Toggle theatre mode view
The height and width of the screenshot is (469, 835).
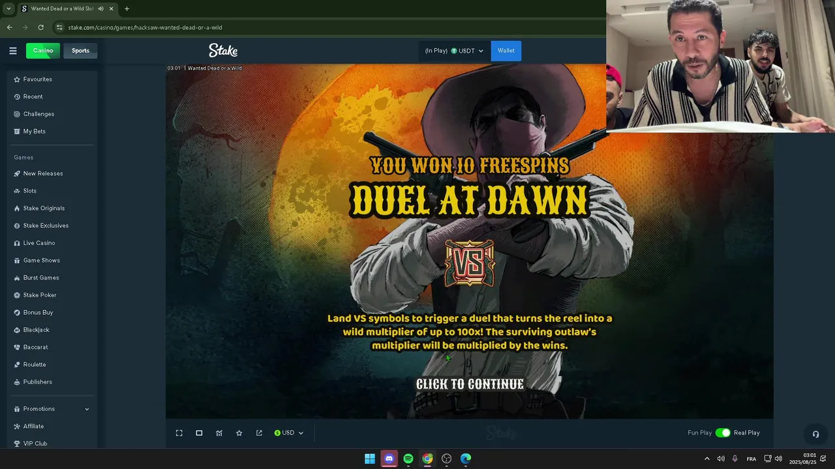coord(199,433)
